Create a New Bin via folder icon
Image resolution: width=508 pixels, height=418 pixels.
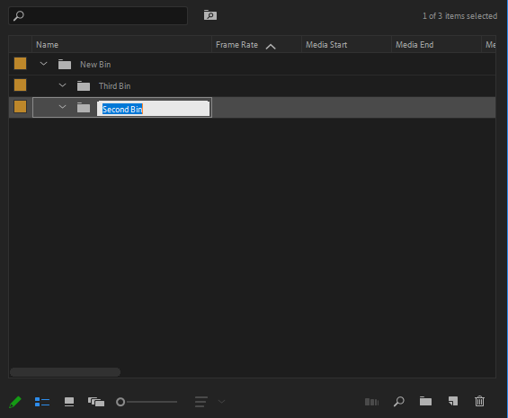point(425,401)
